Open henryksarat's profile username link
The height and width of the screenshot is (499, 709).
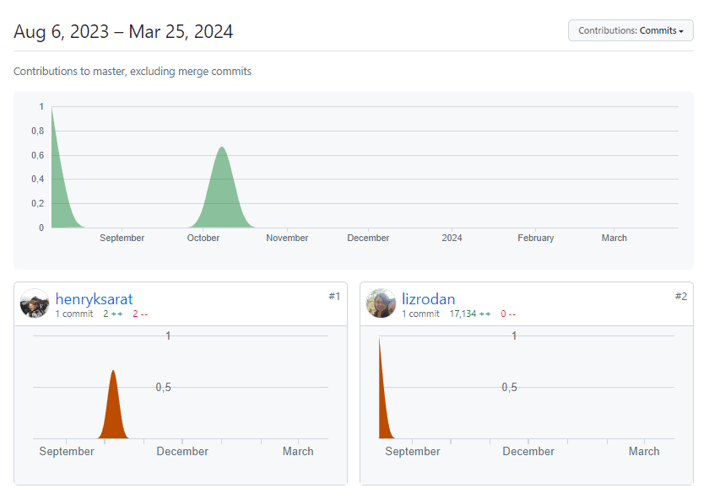[x=94, y=299]
